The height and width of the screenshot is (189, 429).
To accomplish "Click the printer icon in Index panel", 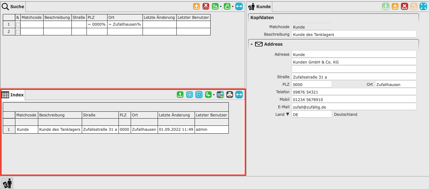I will pyautogui.click(x=230, y=94).
